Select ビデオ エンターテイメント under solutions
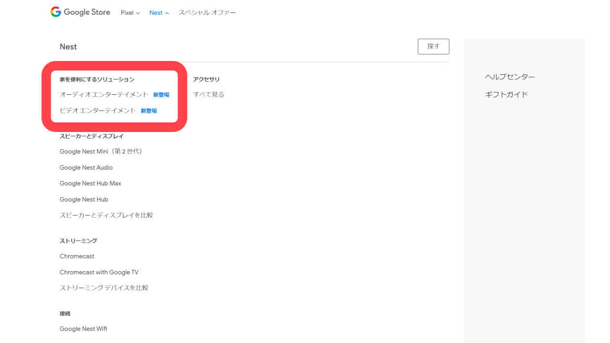This screenshot has height=343, width=610. pyautogui.click(x=97, y=110)
